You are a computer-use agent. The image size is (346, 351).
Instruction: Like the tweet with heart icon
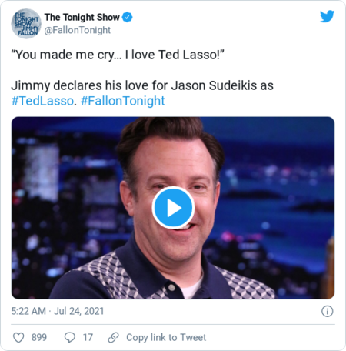[x=18, y=337]
